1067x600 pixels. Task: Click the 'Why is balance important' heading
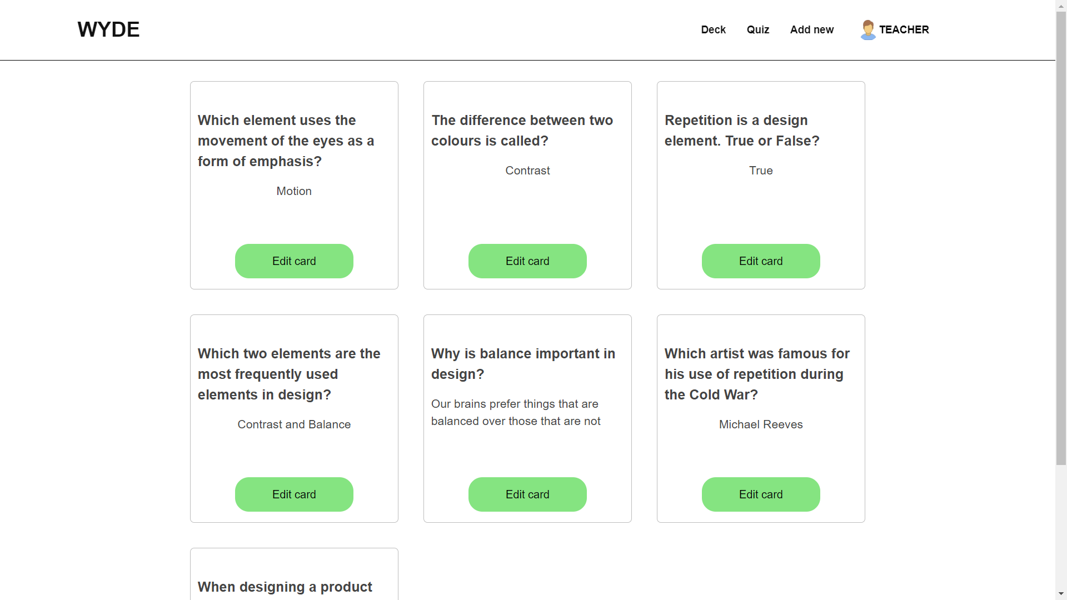[523, 363]
